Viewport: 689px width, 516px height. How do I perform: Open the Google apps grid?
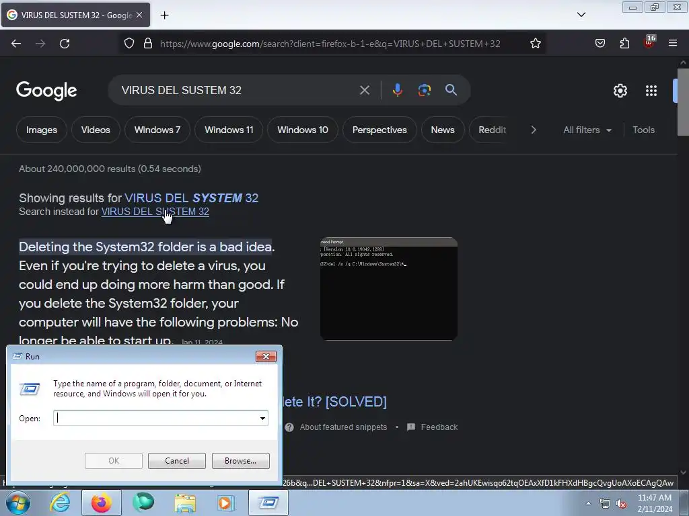pyautogui.click(x=651, y=91)
